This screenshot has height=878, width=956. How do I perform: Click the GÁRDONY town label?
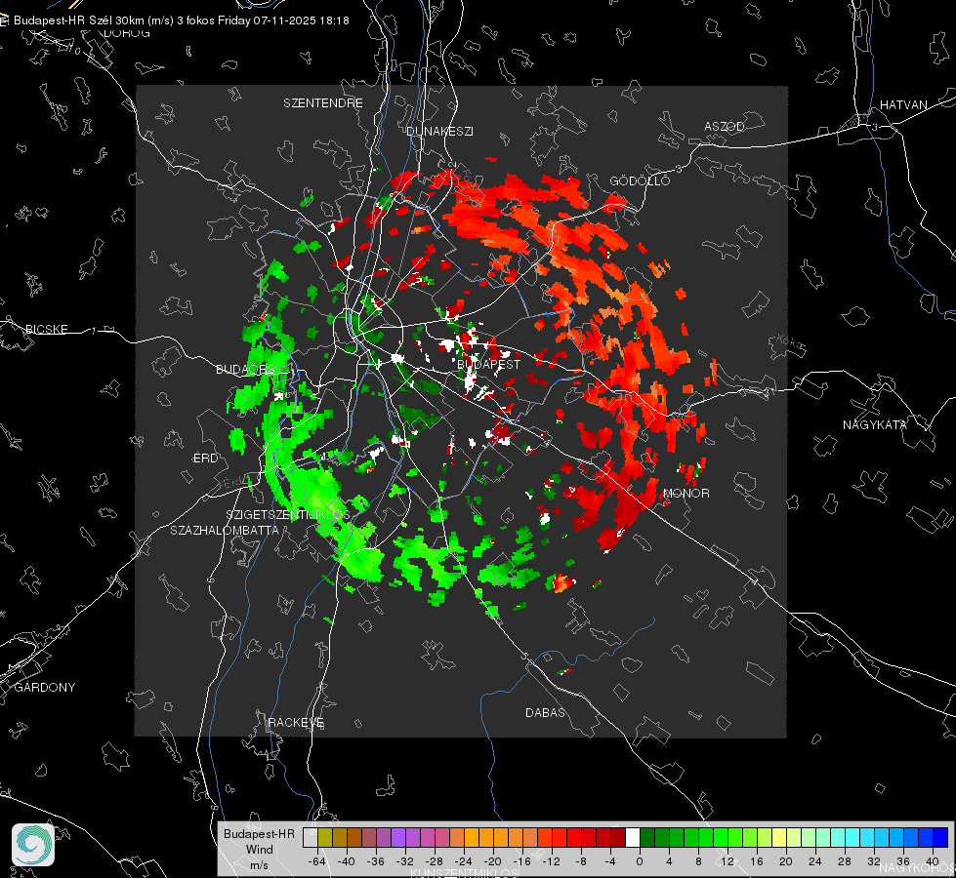point(45,688)
